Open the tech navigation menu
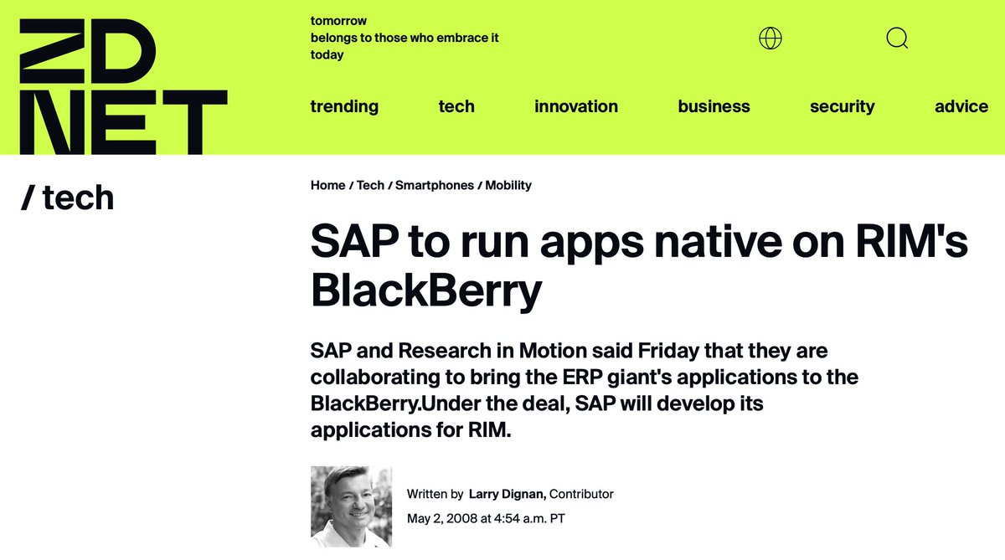1005x560 pixels. [x=456, y=106]
